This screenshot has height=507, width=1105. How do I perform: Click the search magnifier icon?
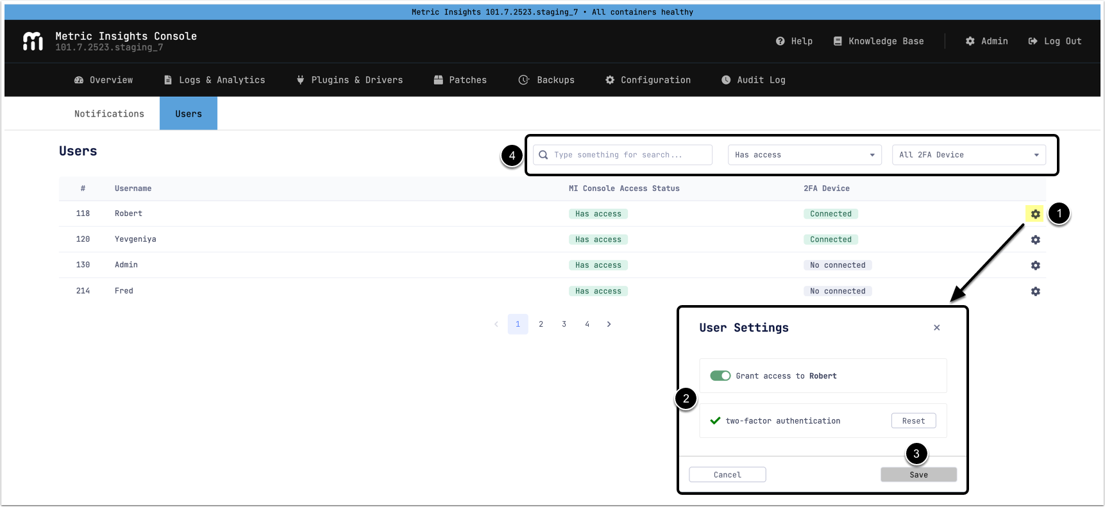click(x=543, y=155)
